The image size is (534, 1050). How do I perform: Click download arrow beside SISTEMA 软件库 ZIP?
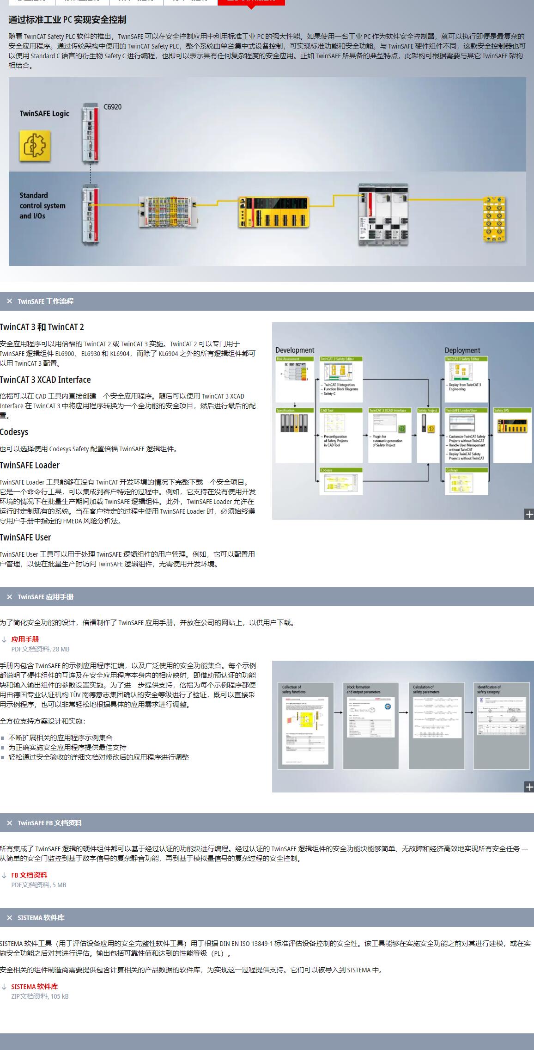(4, 987)
